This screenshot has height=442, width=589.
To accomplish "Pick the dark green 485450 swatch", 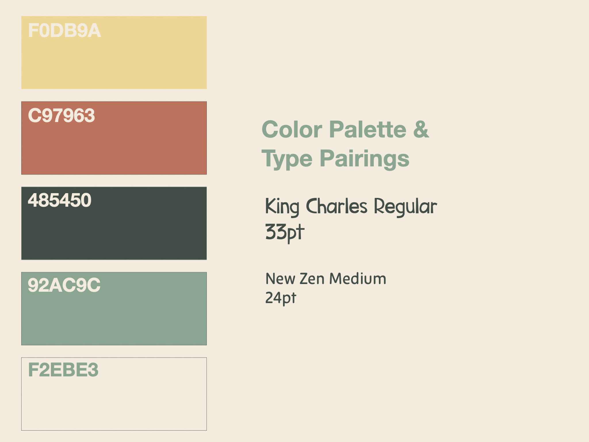I will point(114,223).
